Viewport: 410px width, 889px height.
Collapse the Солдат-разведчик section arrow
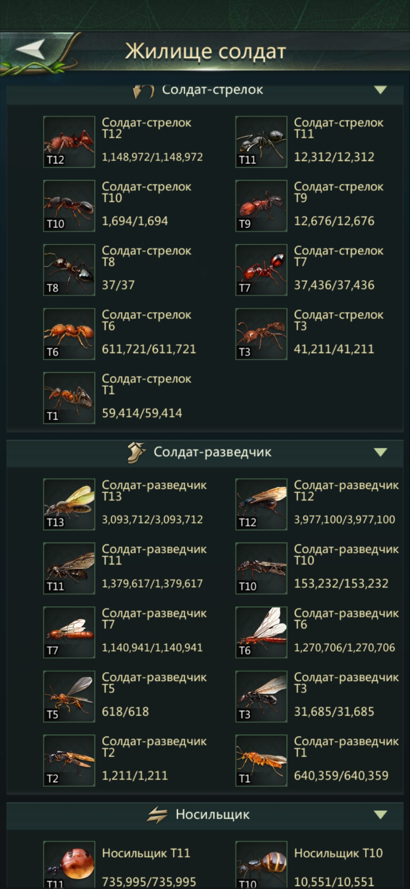click(380, 452)
